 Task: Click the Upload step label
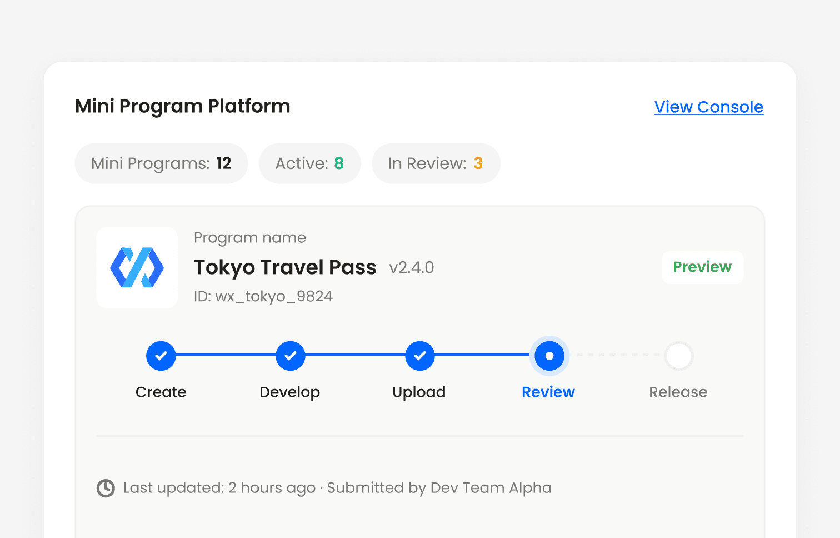pos(419,392)
